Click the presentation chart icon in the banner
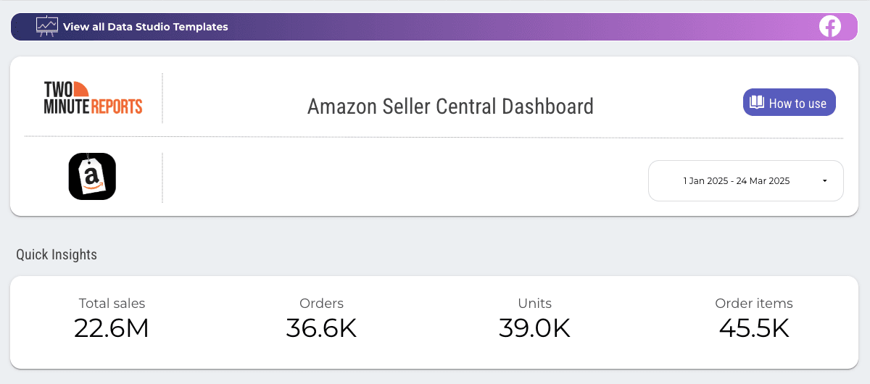 pos(47,26)
